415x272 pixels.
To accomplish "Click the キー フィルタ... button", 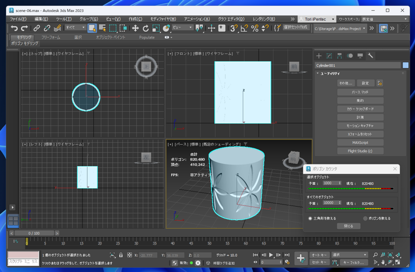I will 354,263.
